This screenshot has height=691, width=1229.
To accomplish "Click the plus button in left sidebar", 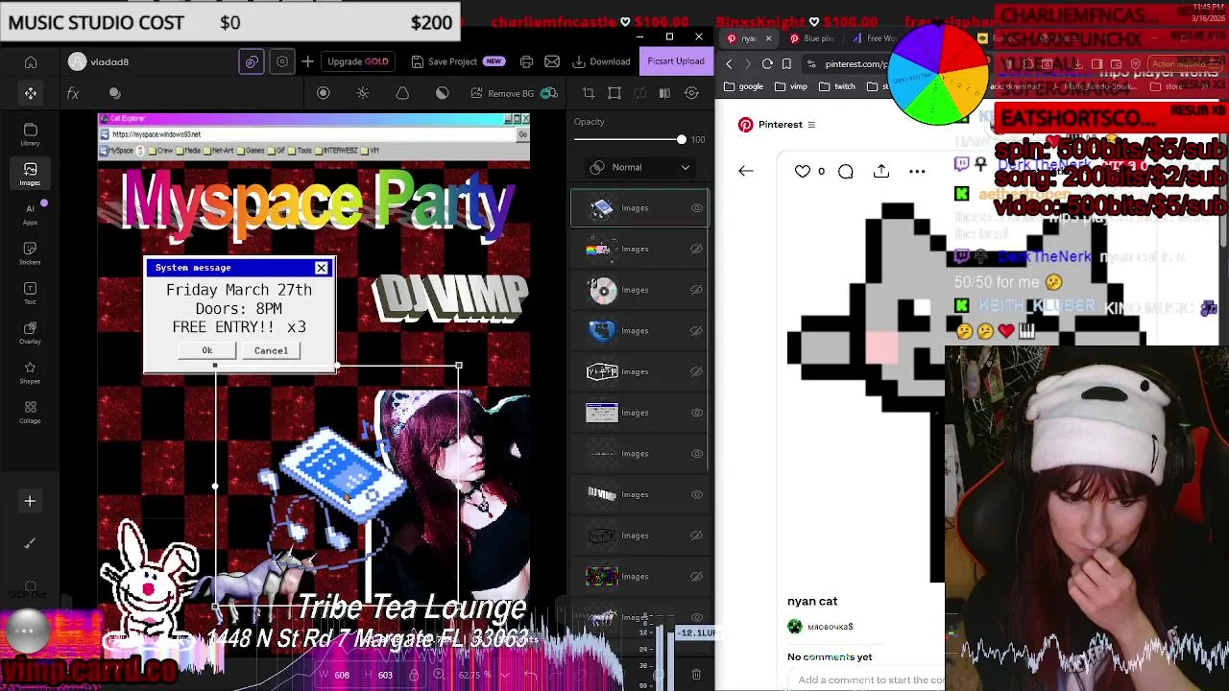I will [30, 501].
